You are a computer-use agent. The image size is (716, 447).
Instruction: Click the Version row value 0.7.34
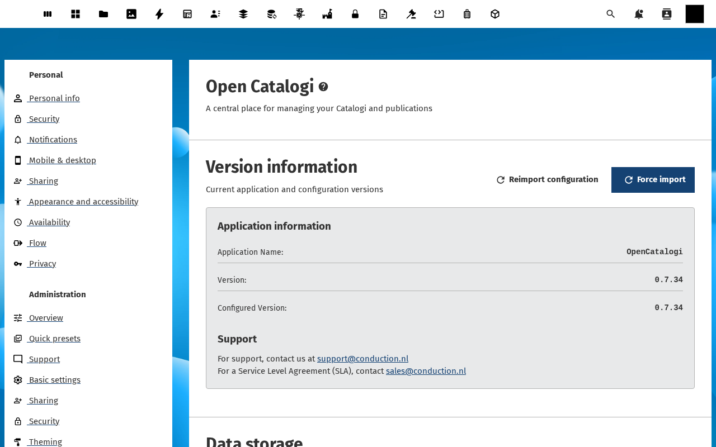[x=668, y=280]
